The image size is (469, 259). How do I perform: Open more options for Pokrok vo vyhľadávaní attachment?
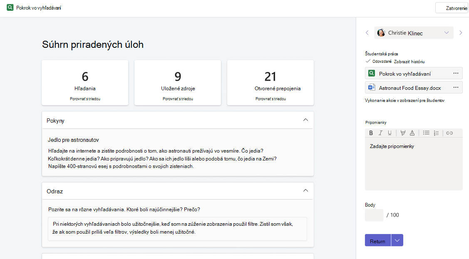[456, 74]
